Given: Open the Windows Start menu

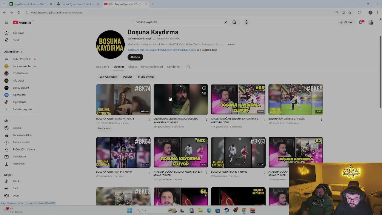Looking at the screenshot, I should pyautogui.click(x=129, y=210).
